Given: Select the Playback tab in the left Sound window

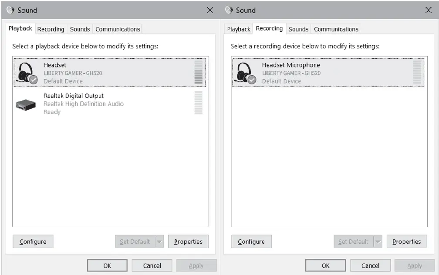Looking at the screenshot, I should point(20,28).
